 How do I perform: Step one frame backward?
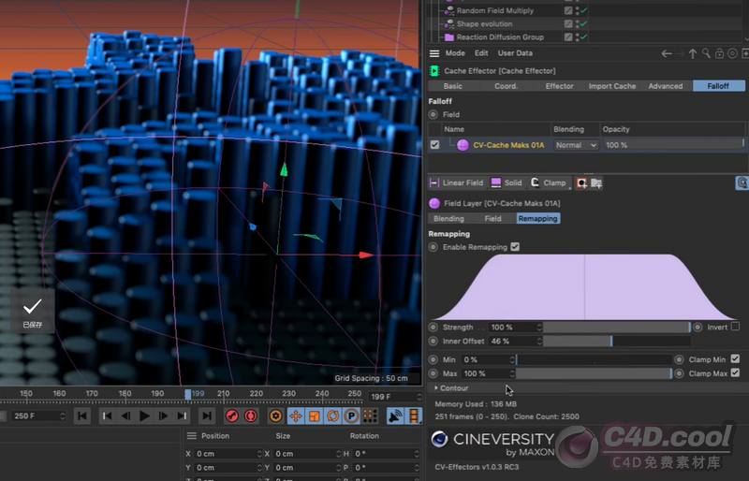click(125, 416)
